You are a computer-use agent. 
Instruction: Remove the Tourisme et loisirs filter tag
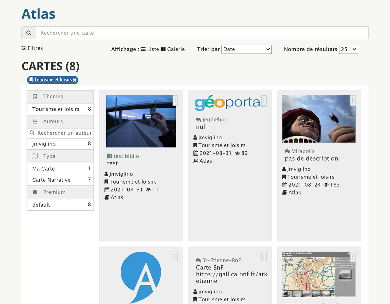[x=75, y=80]
